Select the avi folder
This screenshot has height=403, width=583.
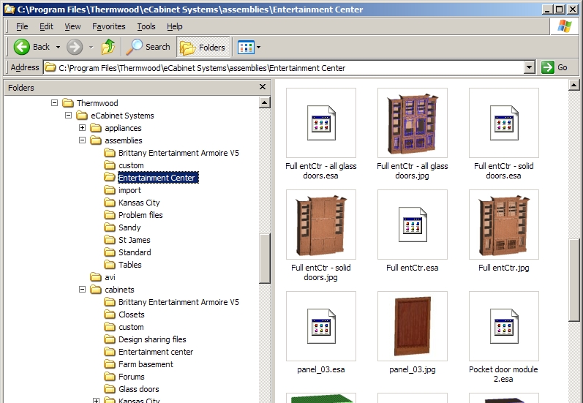[x=103, y=277]
